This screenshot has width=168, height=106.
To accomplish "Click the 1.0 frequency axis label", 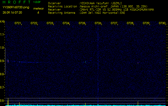I will [2, 48].
